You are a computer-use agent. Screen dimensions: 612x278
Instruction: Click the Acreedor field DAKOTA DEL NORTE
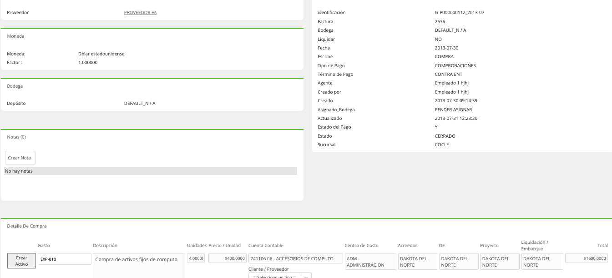click(417, 262)
